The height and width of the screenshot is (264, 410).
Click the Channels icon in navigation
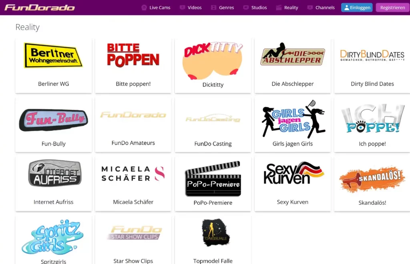(310, 8)
